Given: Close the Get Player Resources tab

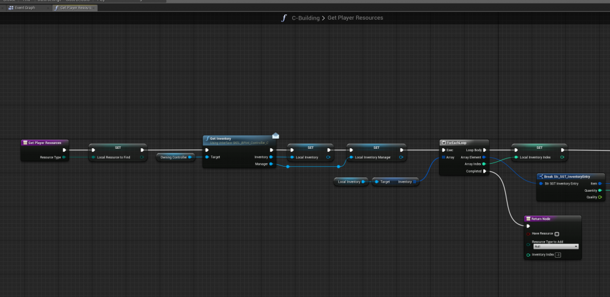Looking at the screenshot, I should point(95,8).
